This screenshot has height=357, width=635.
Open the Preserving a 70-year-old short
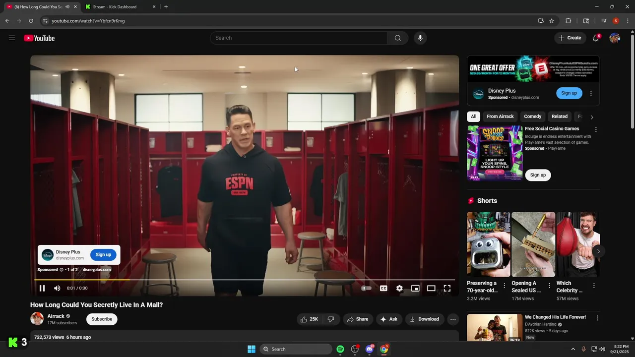click(x=489, y=244)
